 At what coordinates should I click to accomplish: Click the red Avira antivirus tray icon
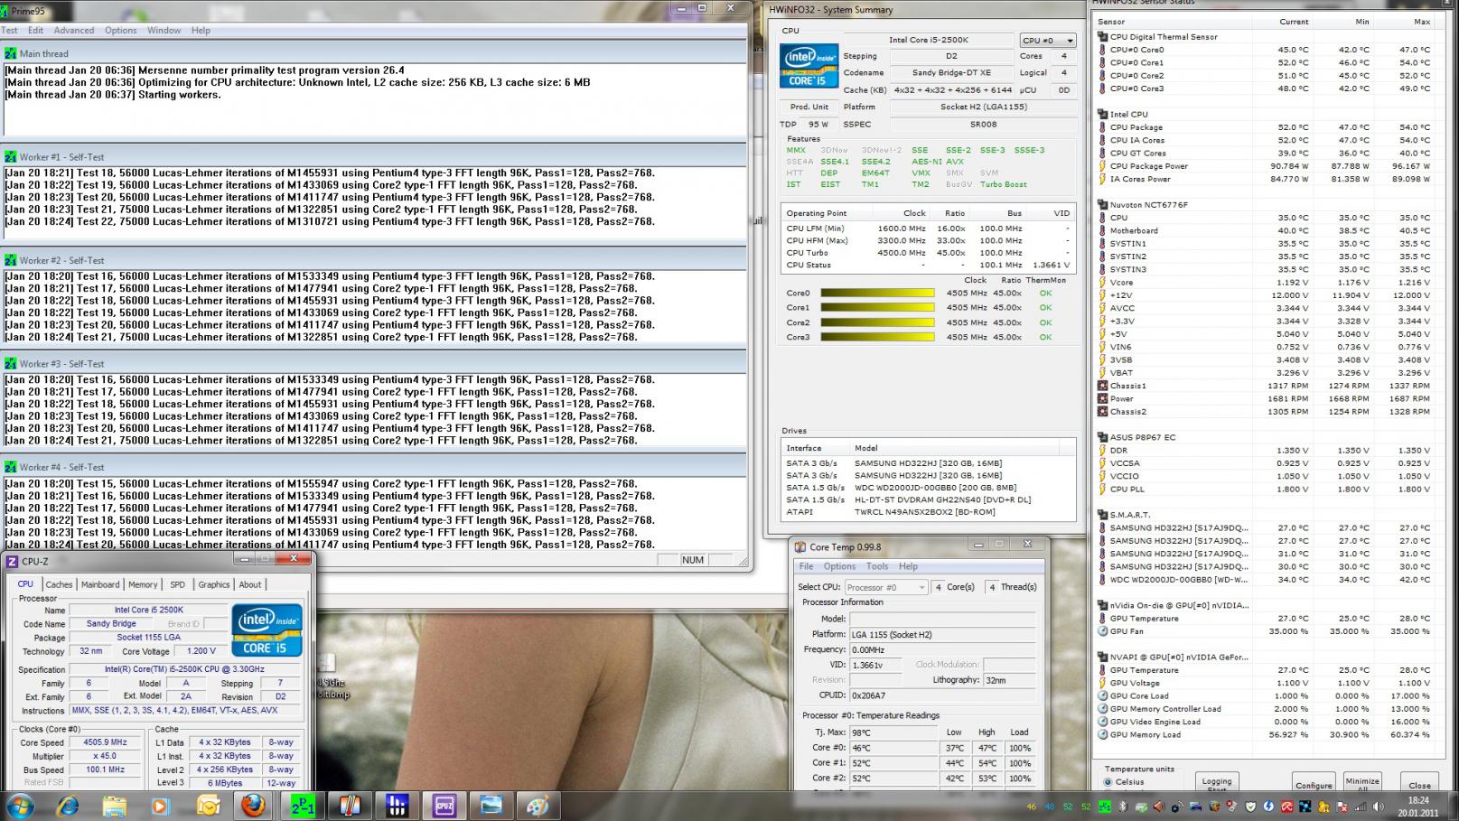1286,807
